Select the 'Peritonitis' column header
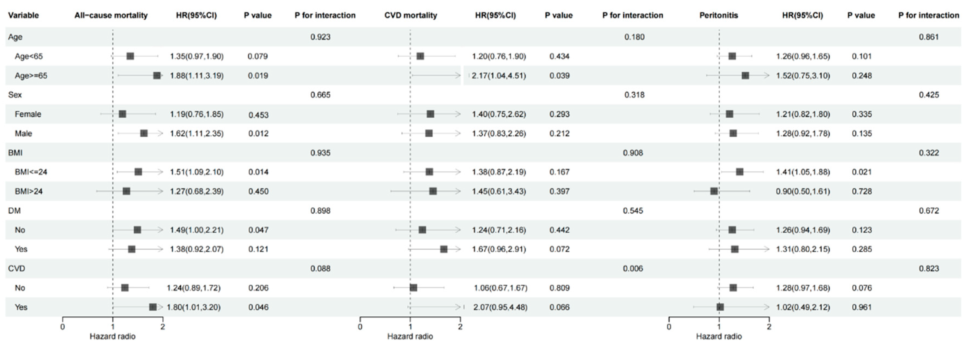This screenshot has height=345, width=965. point(719,15)
